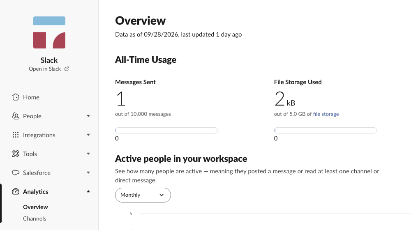The image size is (411, 230).
Task: Expand the Tools section arrow
Action: [x=88, y=154]
